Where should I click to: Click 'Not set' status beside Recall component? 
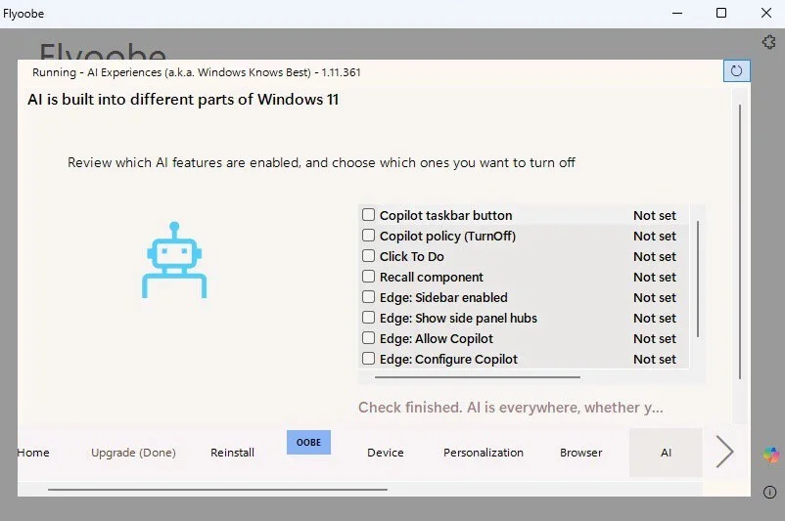[x=655, y=277]
